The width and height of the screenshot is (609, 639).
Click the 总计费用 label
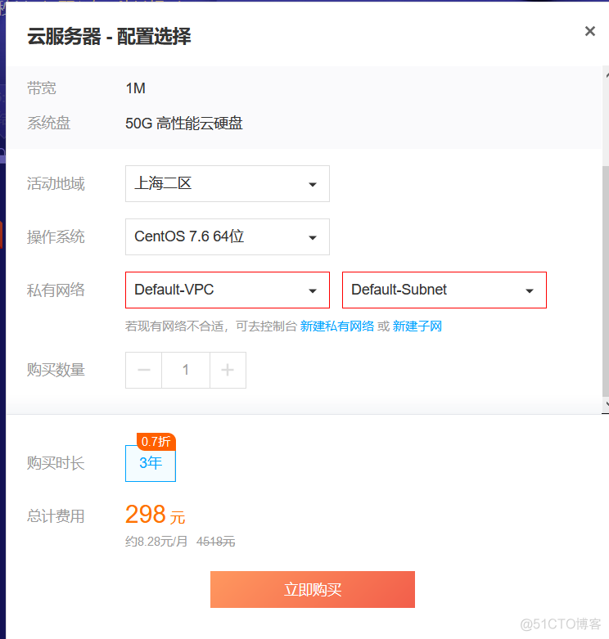pyautogui.click(x=56, y=516)
